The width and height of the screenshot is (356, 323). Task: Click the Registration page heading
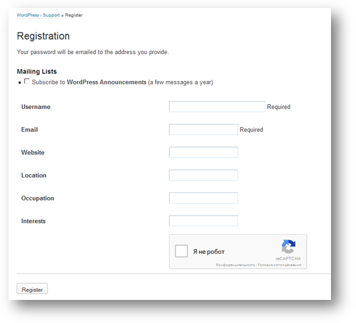[x=43, y=36]
